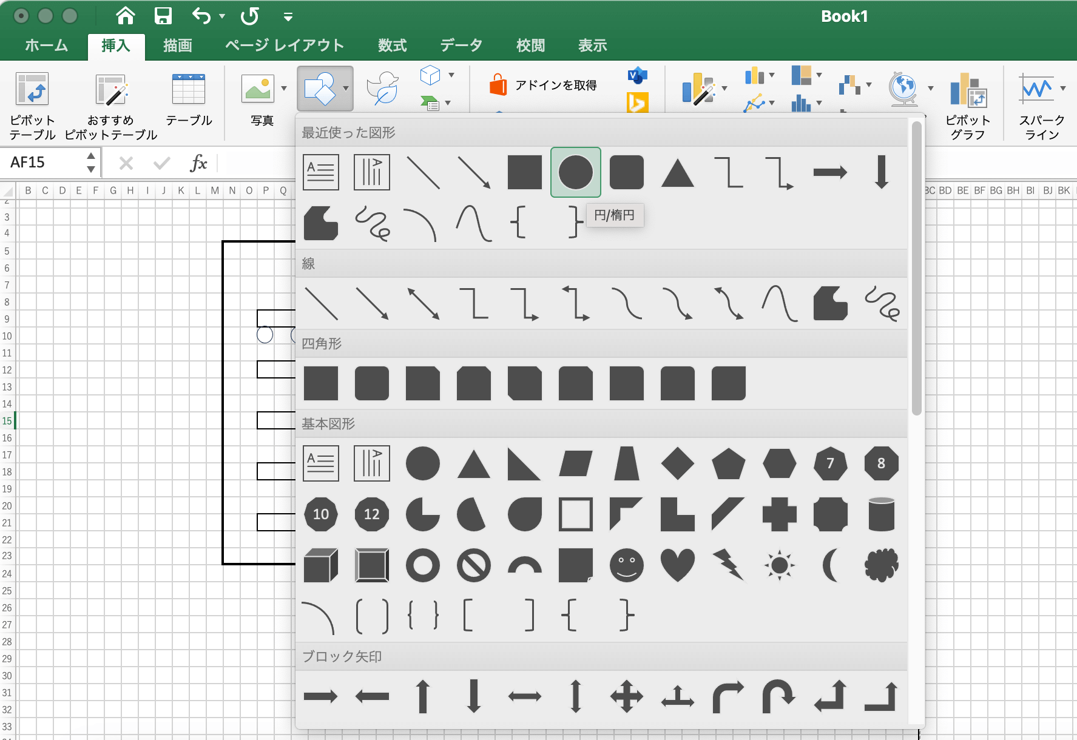Select the Pentagon shape
This screenshot has height=740, width=1077.
728,463
